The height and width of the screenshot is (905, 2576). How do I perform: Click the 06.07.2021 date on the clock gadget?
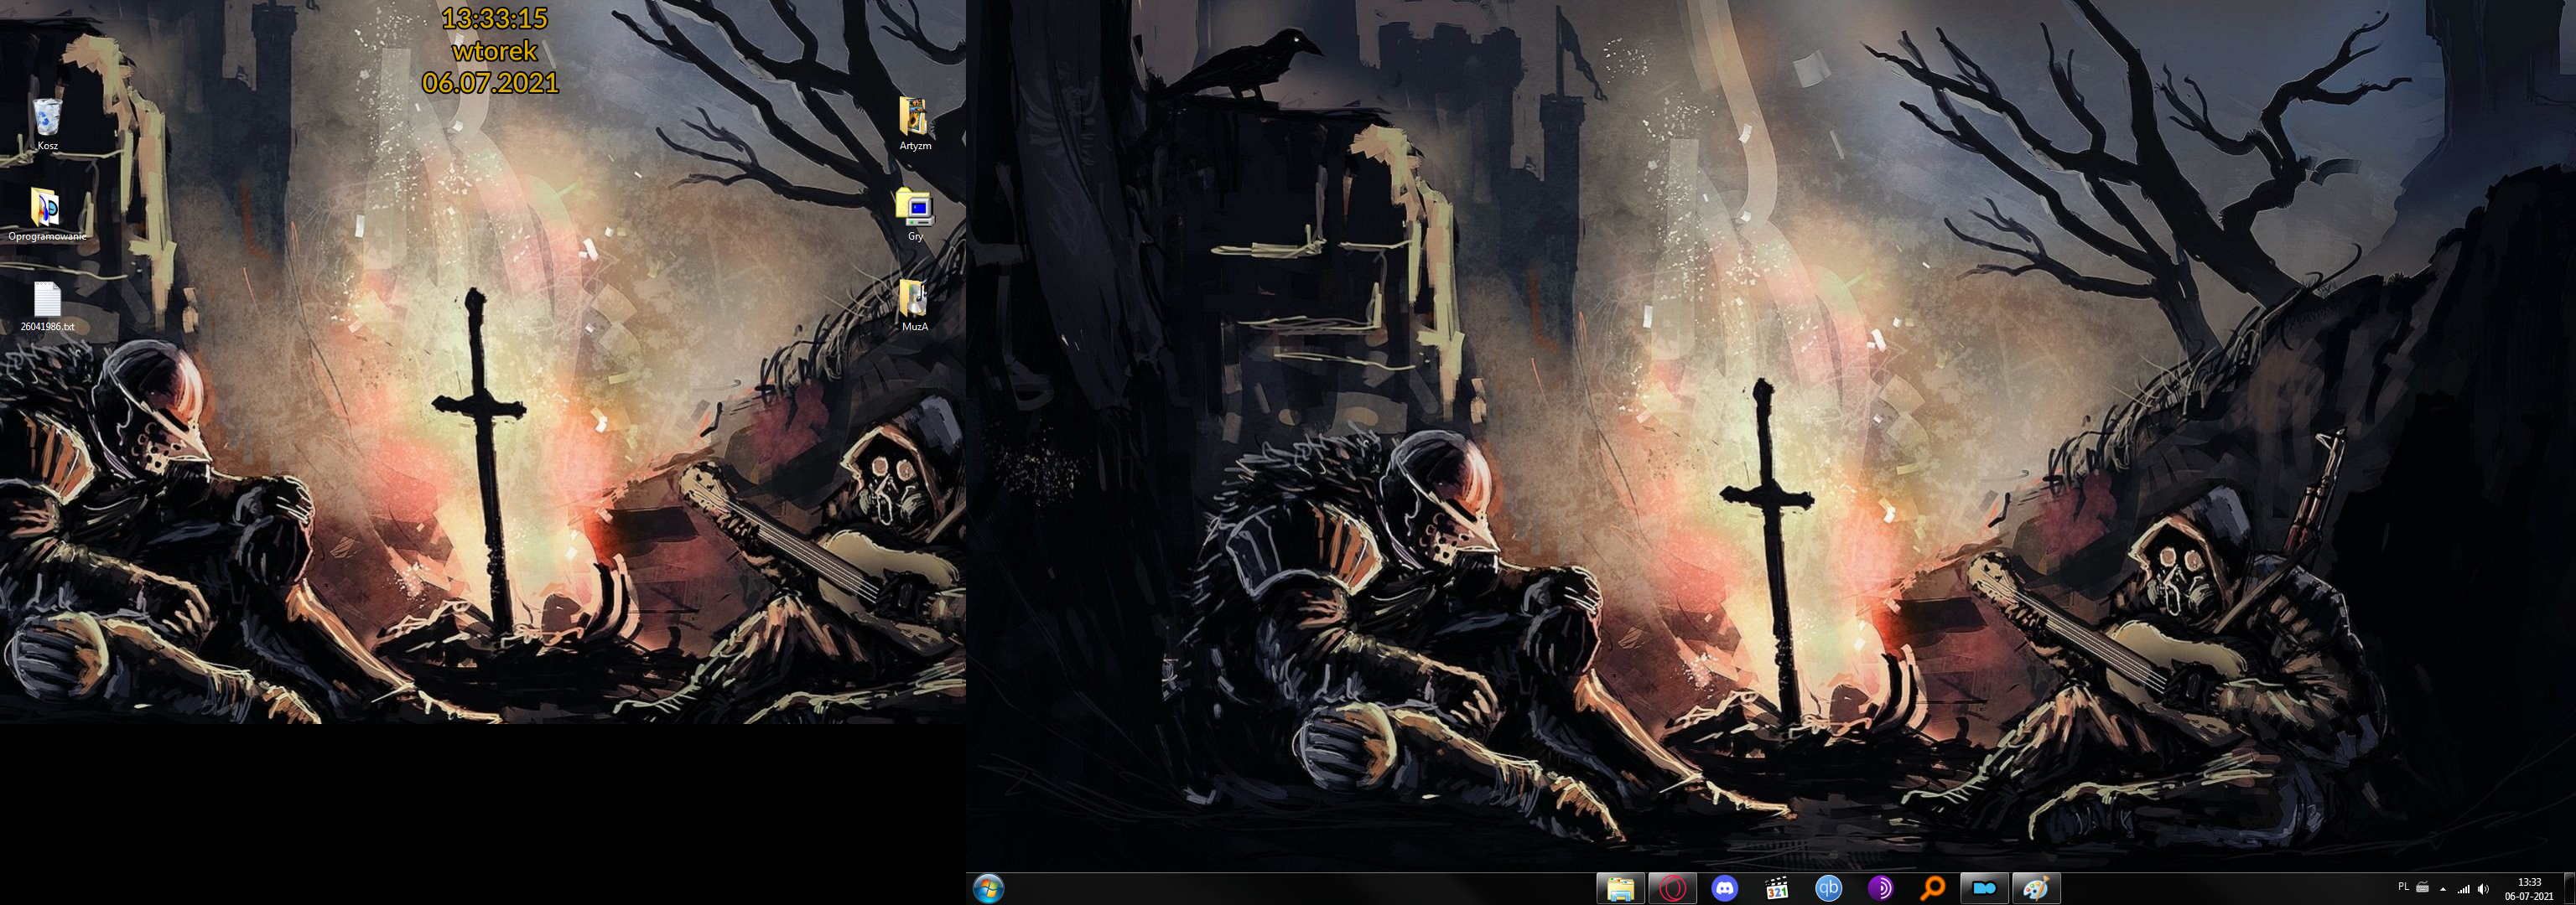point(490,83)
